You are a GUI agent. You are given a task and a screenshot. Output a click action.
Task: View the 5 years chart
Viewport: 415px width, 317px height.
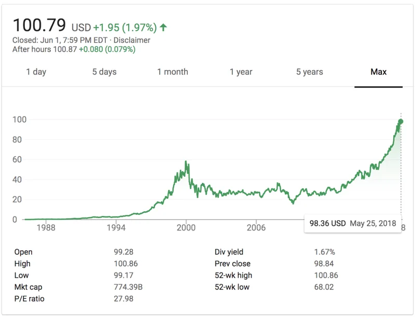[x=309, y=72]
